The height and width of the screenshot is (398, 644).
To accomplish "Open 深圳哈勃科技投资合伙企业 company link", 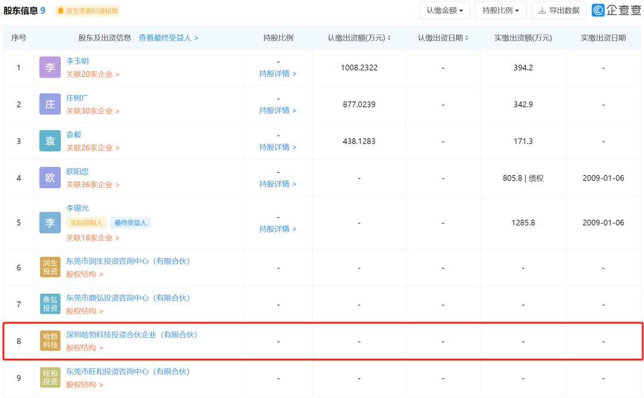I will pyautogui.click(x=132, y=335).
